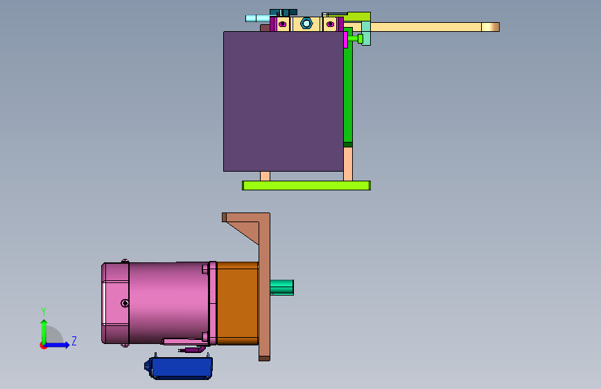Click the magenta block beside the purple box
601x389 pixels.
(x=345, y=40)
